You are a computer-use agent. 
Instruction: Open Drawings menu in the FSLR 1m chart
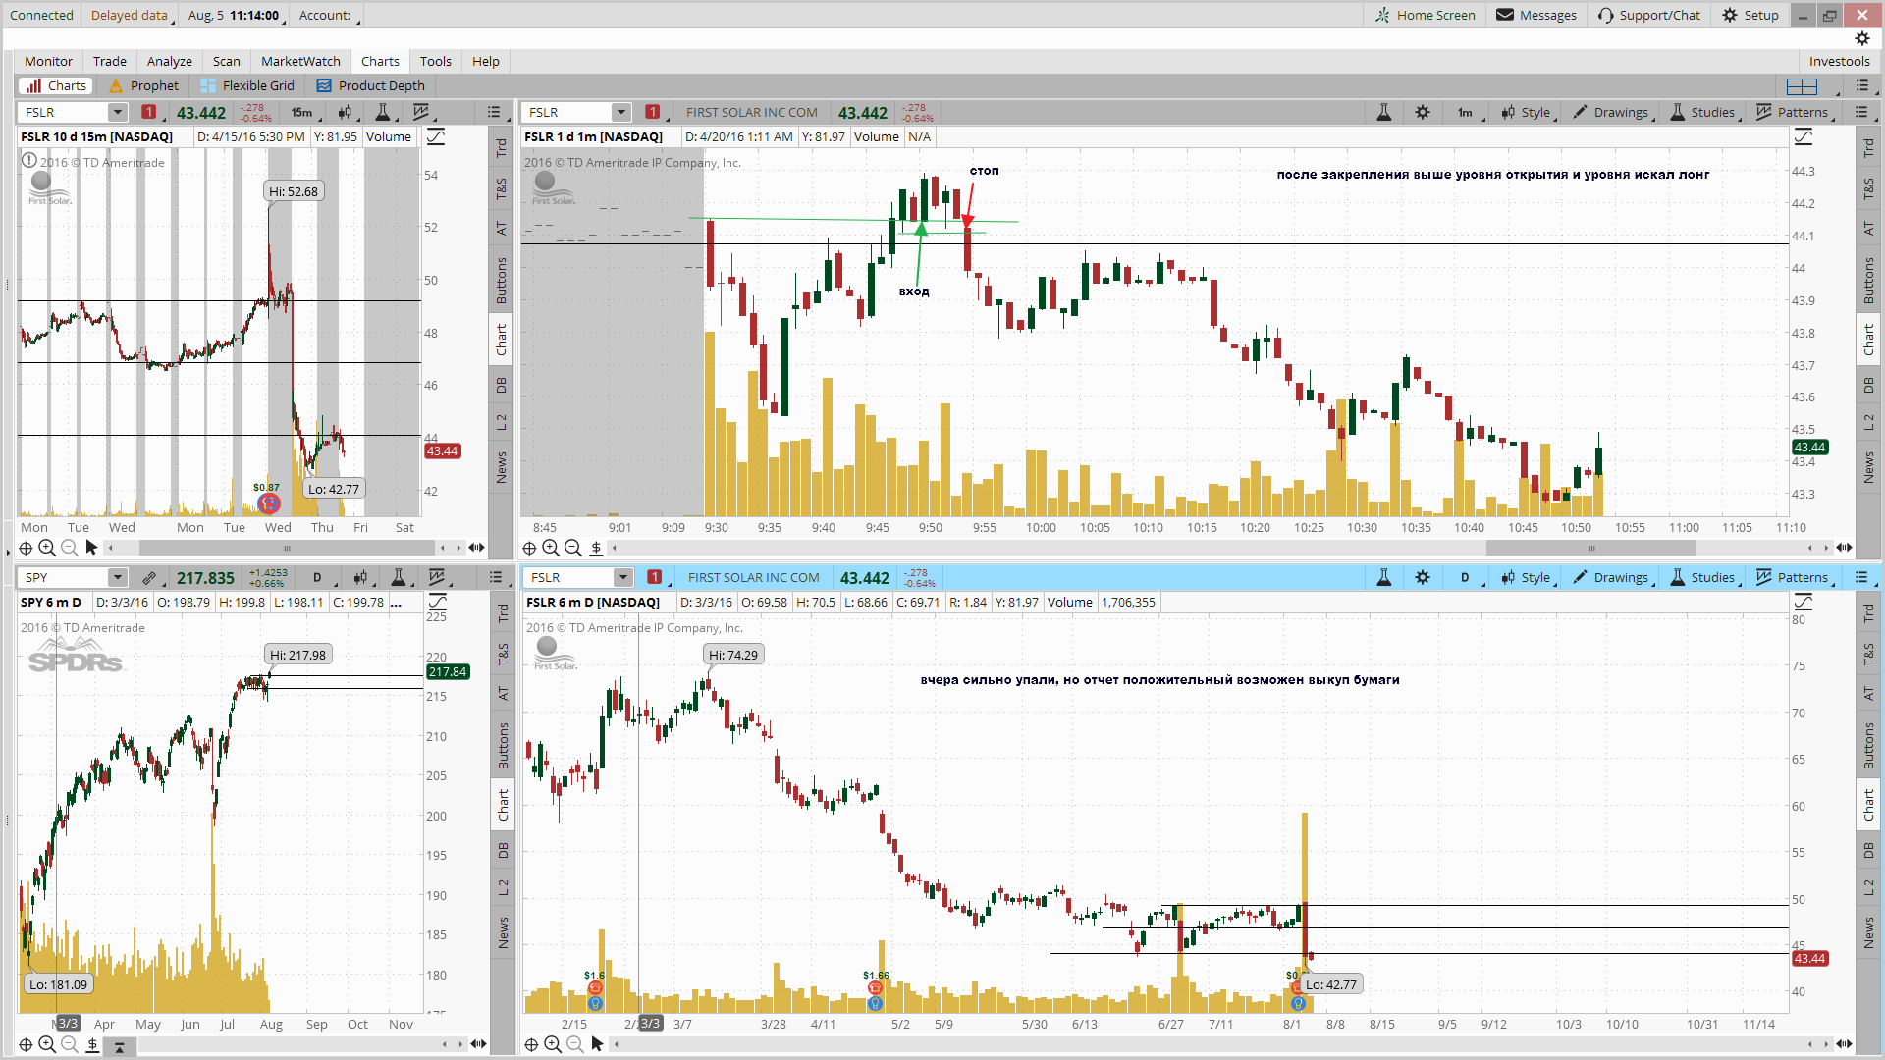click(1612, 112)
